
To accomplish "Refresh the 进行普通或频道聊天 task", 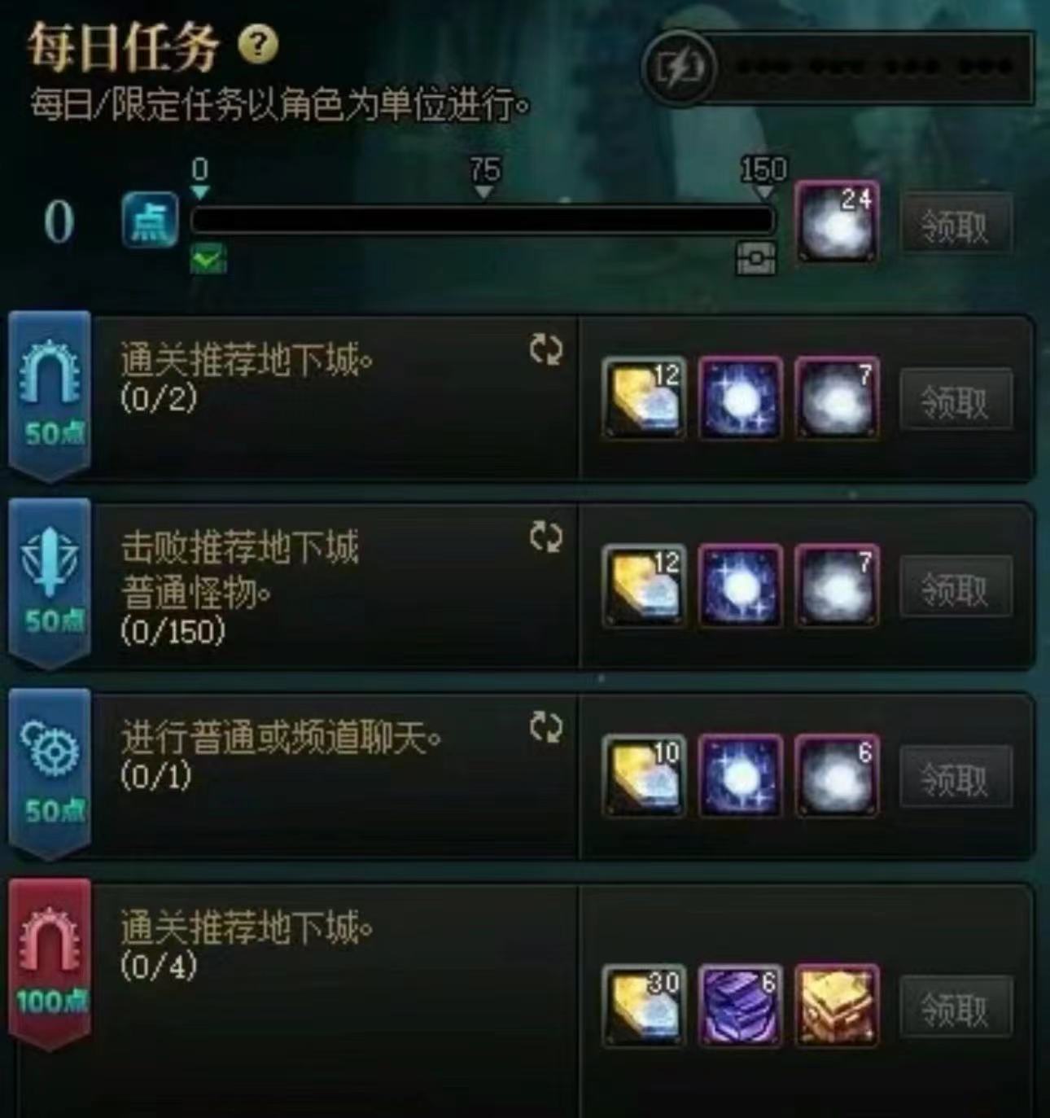I will point(545,727).
